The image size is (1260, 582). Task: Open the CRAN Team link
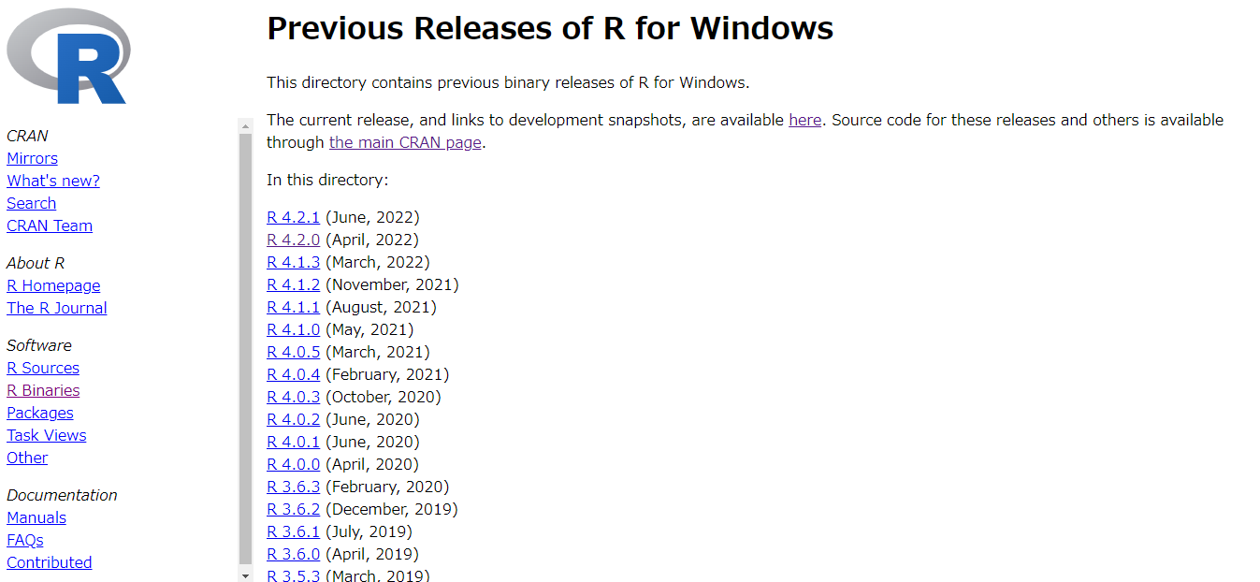point(50,226)
